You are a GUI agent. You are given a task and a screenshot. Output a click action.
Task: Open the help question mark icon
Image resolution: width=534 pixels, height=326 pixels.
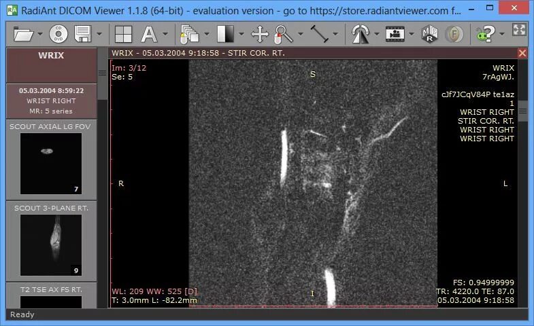[x=486, y=34]
